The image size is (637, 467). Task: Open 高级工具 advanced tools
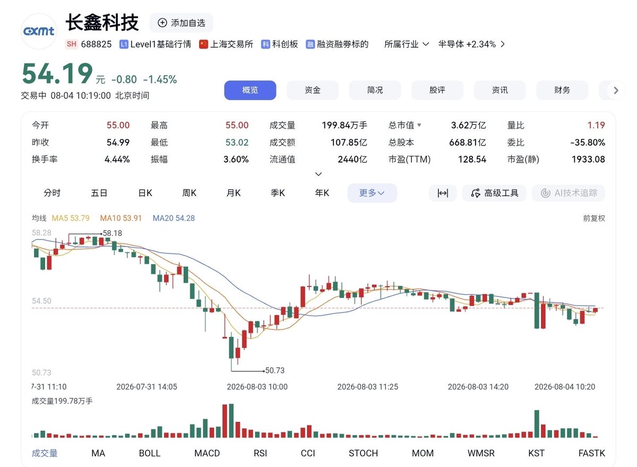click(x=494, y=193)
